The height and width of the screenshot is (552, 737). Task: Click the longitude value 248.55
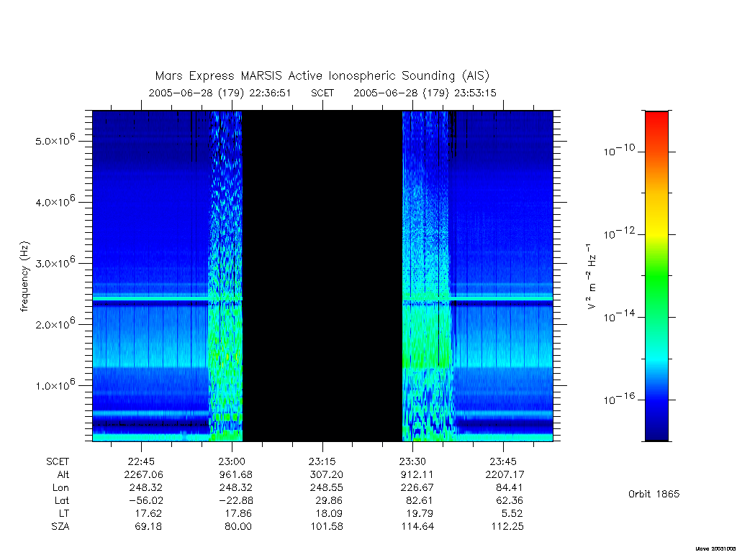pos(326,488)
